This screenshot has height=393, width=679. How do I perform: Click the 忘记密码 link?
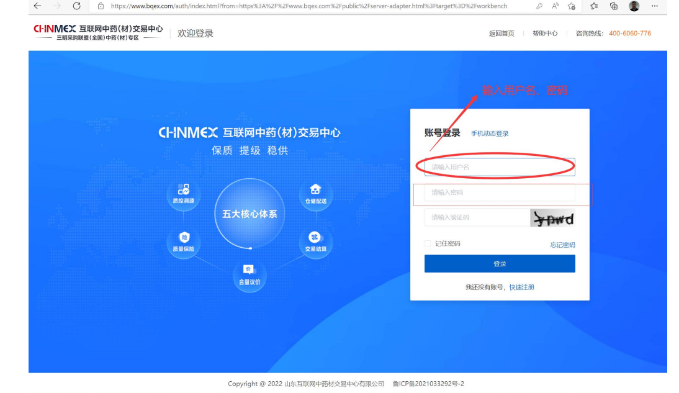[562, 245]
